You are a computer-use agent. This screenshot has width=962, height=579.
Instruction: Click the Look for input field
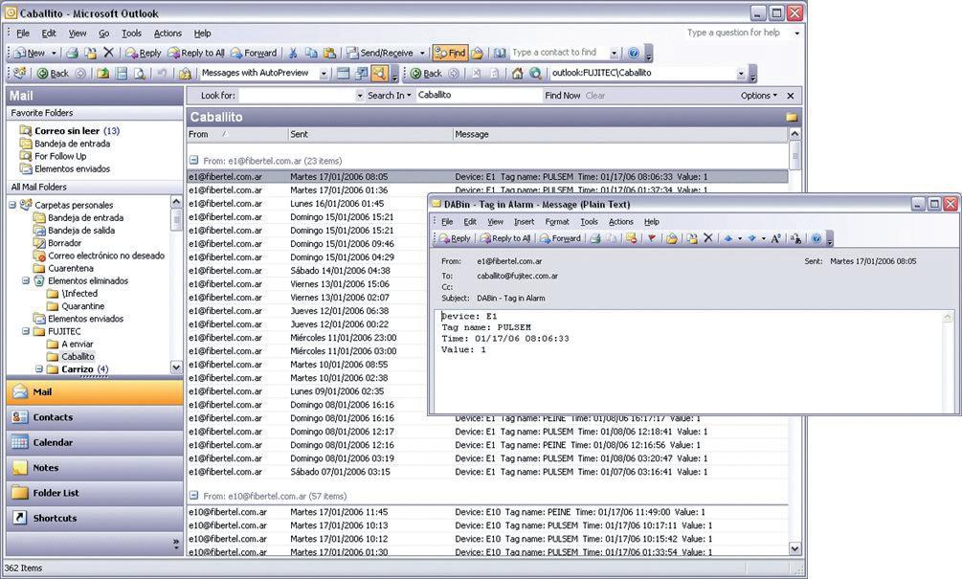pyautogui.click(x=298, y=96)
